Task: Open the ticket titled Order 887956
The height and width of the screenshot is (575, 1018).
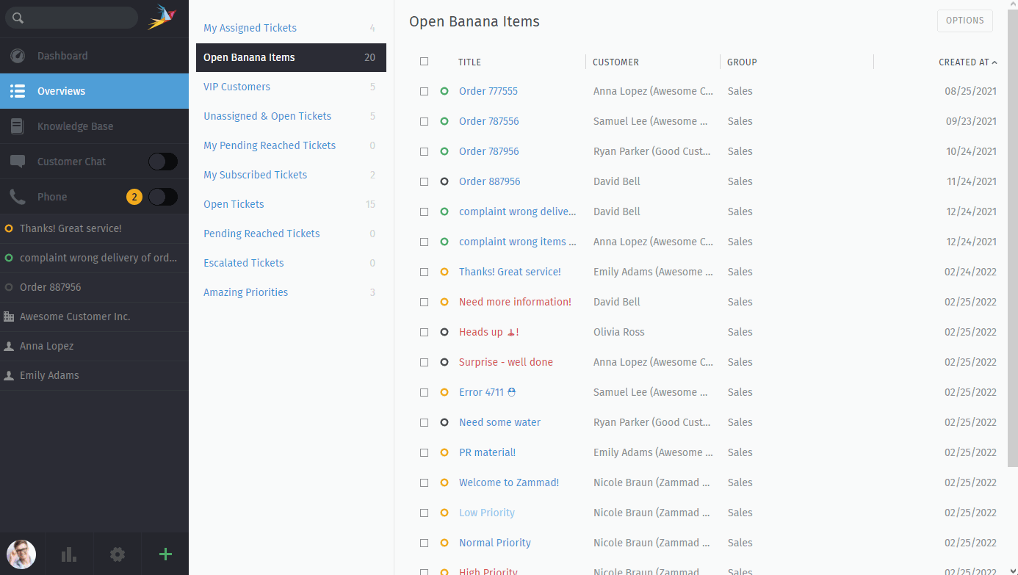Action: 489,181
